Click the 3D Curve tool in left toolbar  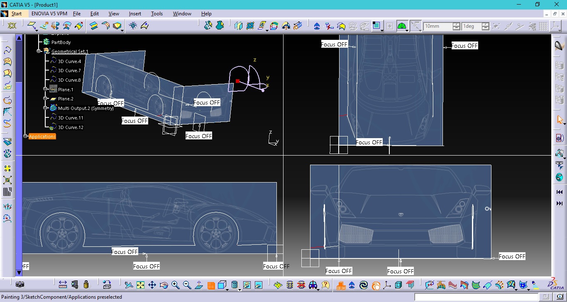(x=7, y=50)
